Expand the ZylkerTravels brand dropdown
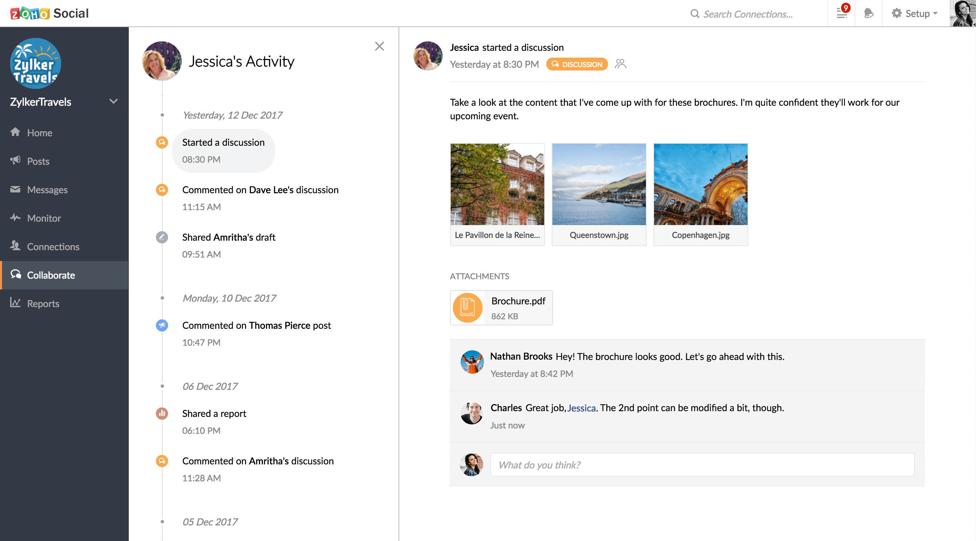The width and height of the screenshot is (976, 541). 113,102
